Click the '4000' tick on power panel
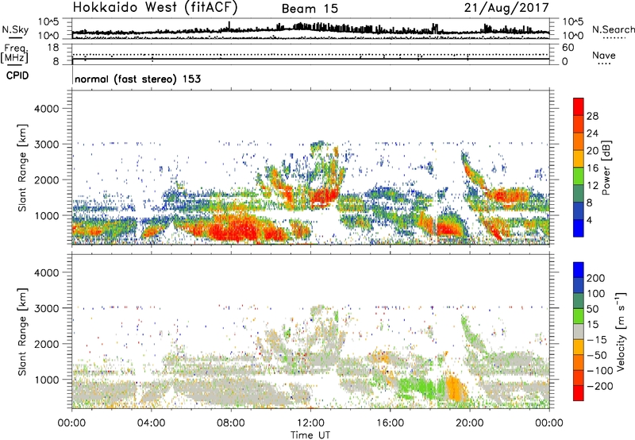Viewport: 635px width, 440px height. pyautogui.click(x=46, y=109)
